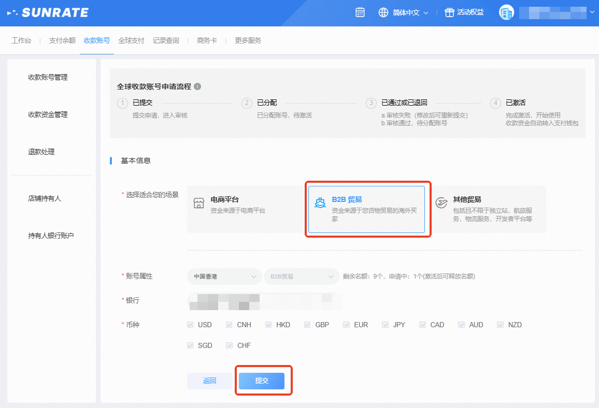Click the globe language icon
Screen dimensions: 599x408
point(383,12)
